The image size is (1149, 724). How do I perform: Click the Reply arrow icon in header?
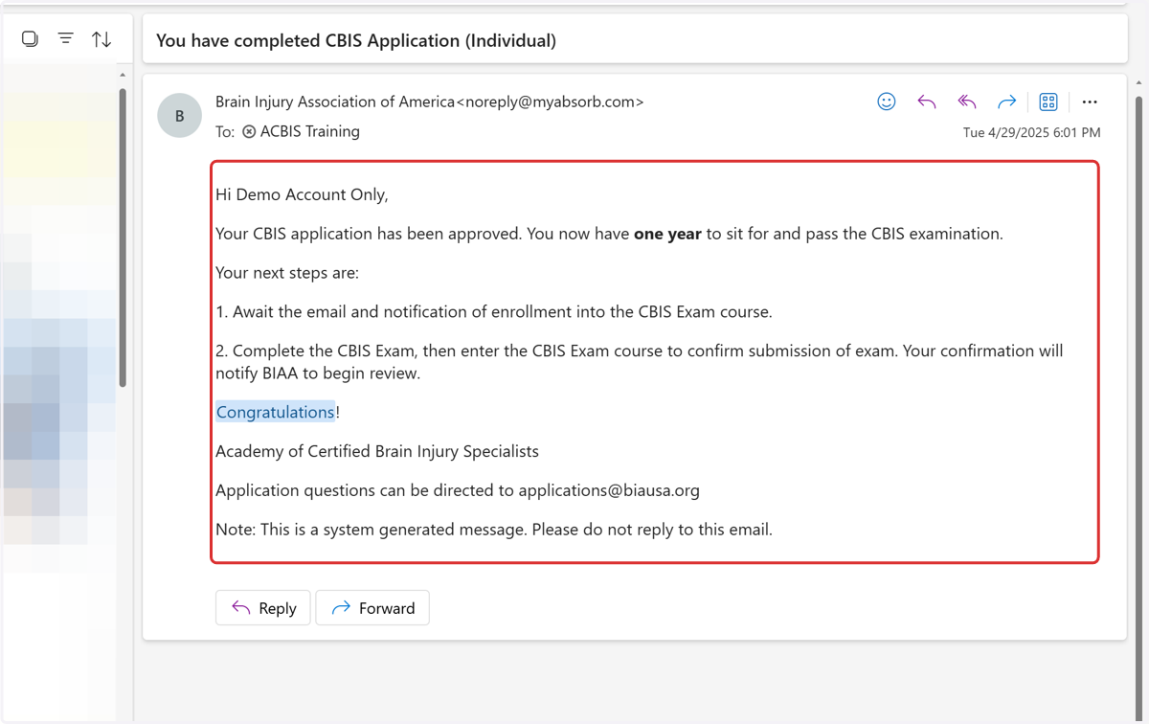927,102
